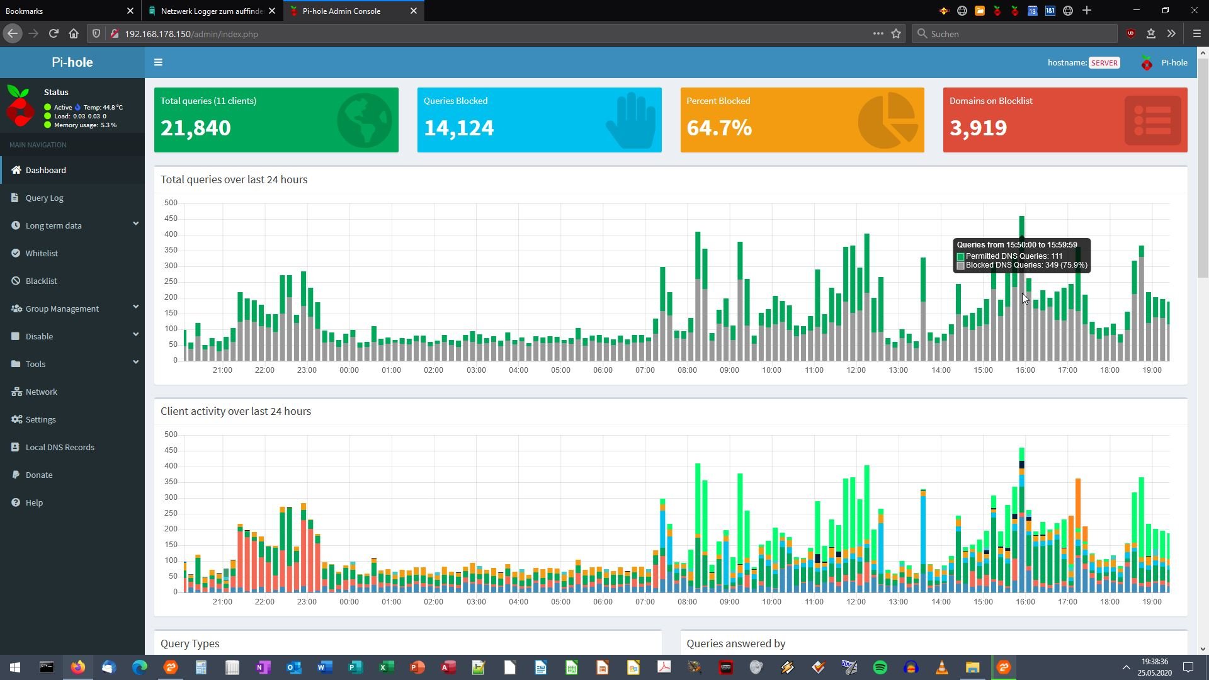
Task: Click the Pi-hole raspberry logo under Status
Action: pyautogui.click(x=20, y=105)
